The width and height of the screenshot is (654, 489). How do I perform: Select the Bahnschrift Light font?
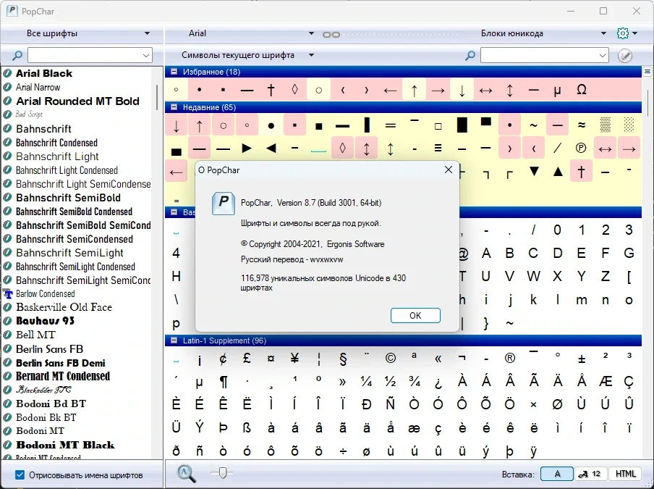pos(57,156)
